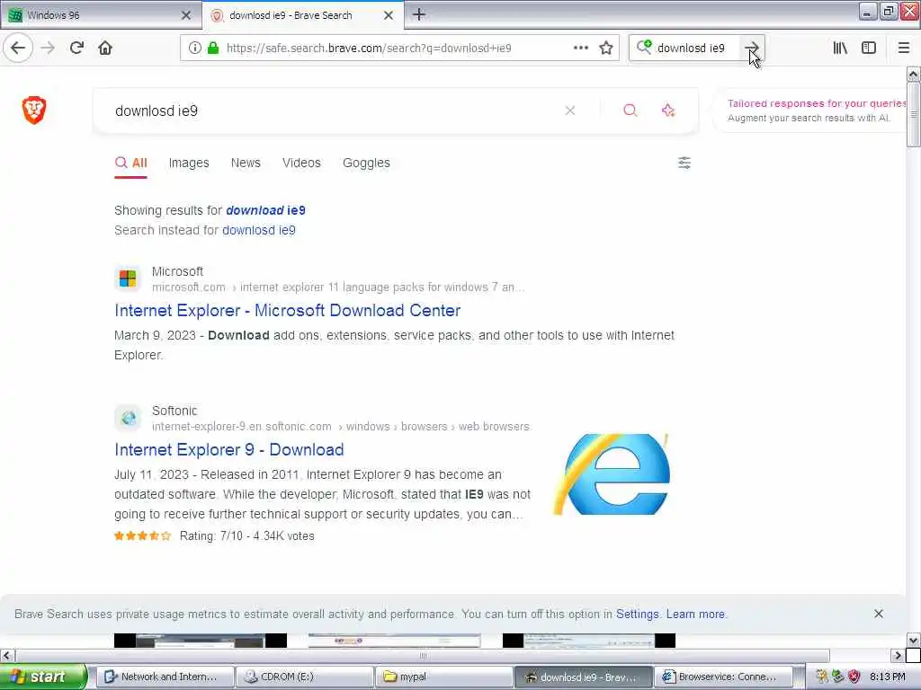Open the Goggles tab

[x=366, y=163]
